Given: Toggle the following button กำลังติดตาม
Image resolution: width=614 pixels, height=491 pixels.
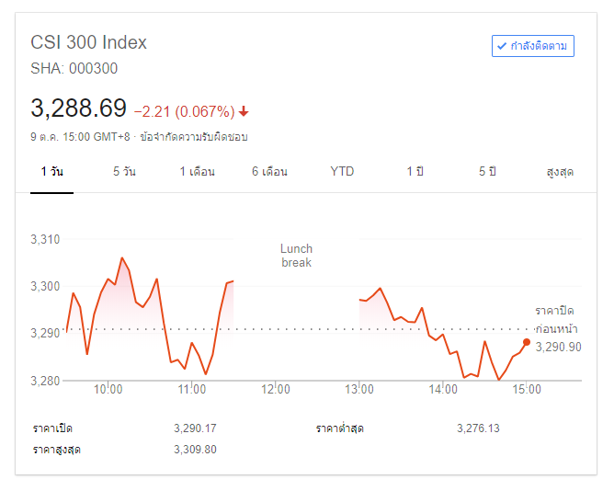Looking at the screenshot, I should pos(533,45).
